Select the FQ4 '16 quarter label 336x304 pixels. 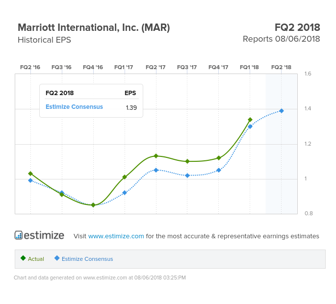93,67
